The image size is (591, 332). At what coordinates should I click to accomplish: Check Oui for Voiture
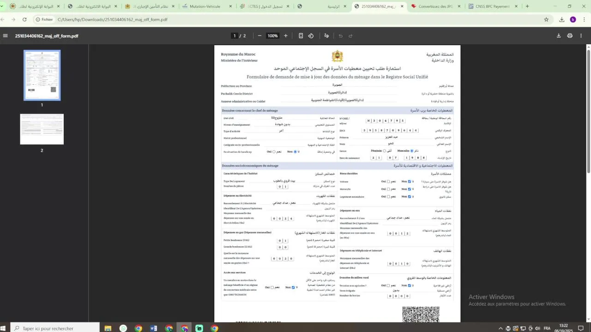point(388,182)
